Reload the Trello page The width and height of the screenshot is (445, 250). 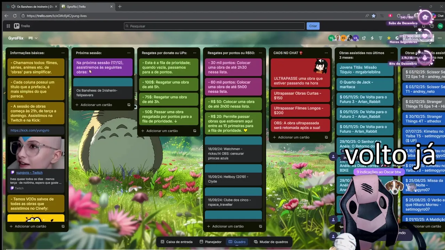tap(15, 16)
